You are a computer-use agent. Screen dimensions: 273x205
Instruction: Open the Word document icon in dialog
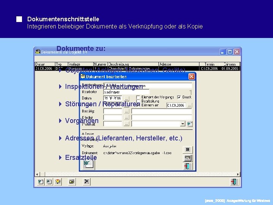(89, 164)
